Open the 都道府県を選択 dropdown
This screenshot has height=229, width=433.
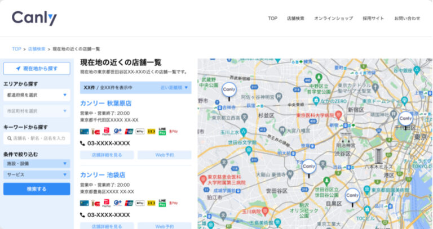[37, 95]
